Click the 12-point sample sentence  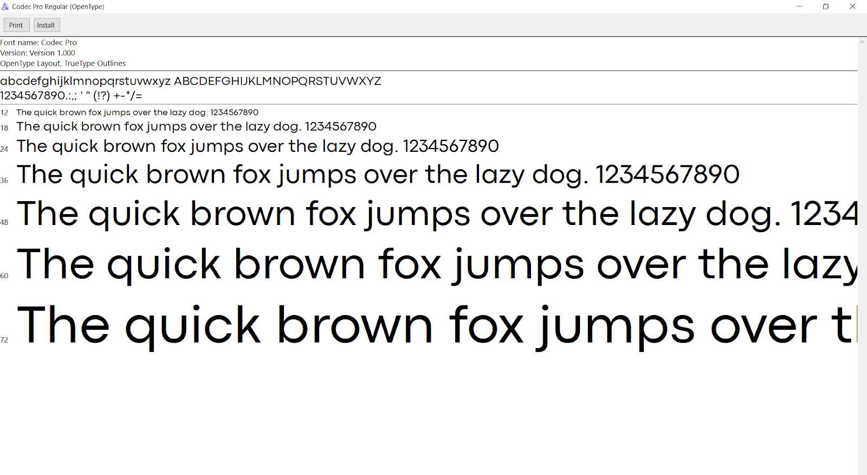(x=138, y=112)
